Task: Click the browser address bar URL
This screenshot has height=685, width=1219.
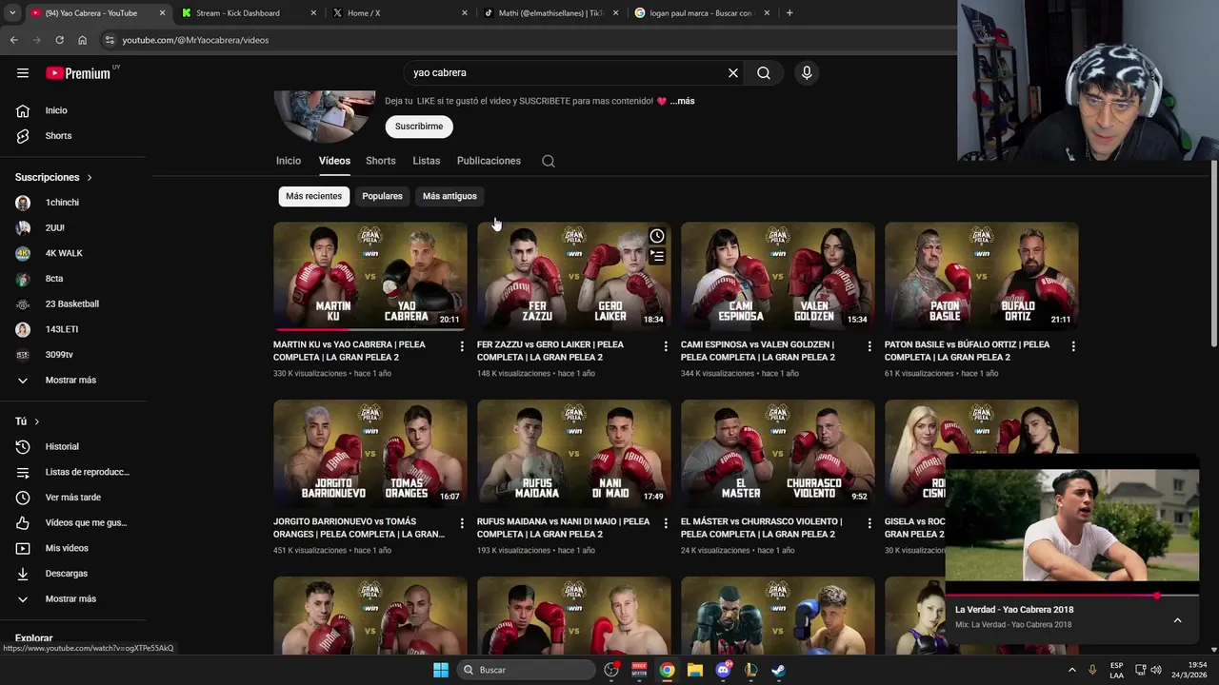Action: coord(195,40)
